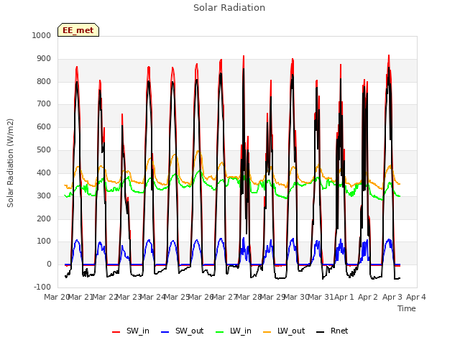Click the 800 y-axis tick label
460x345 pixels.
tap(44, 81)
